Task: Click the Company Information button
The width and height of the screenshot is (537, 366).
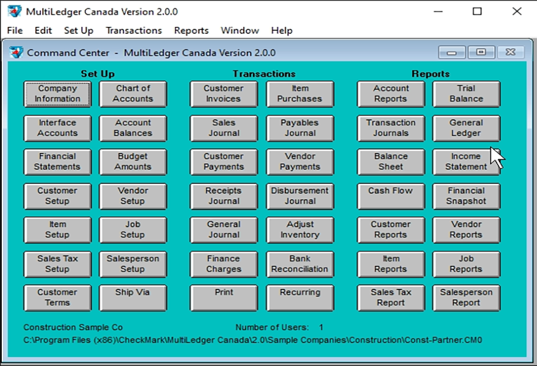Action: pyautogui.click(x=57, y=94)
